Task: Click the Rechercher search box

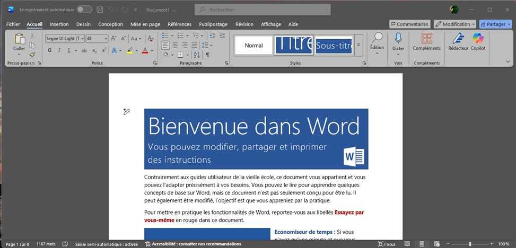Action: (x=263, y=10)
